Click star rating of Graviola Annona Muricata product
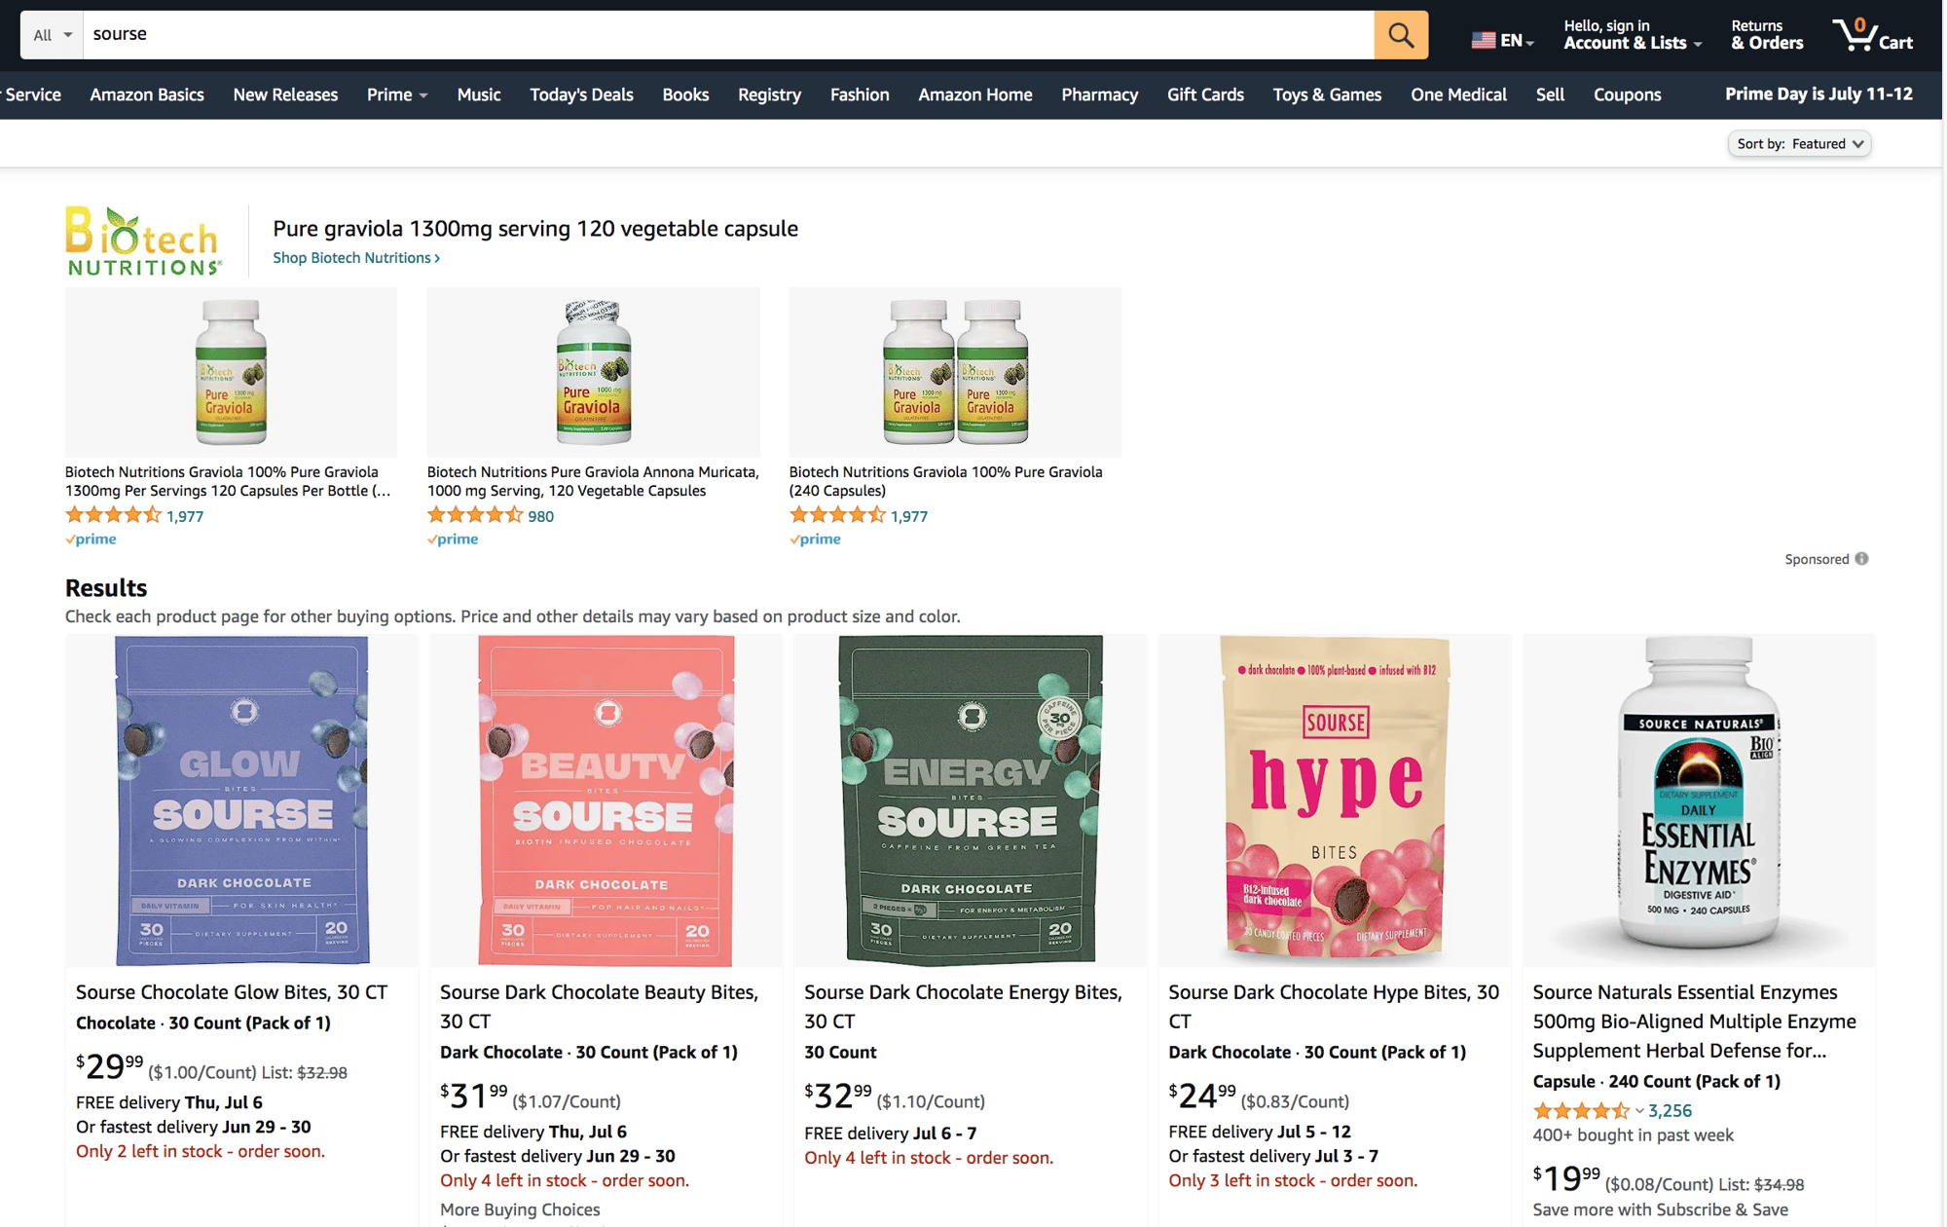Image resolution: width=1947 pixels, height=1227 pixels. coord(475,515)
